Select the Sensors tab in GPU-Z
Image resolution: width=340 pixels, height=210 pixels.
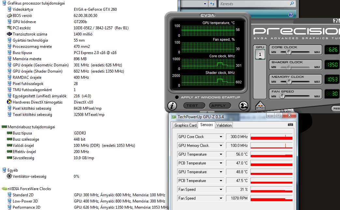point(206,125)
